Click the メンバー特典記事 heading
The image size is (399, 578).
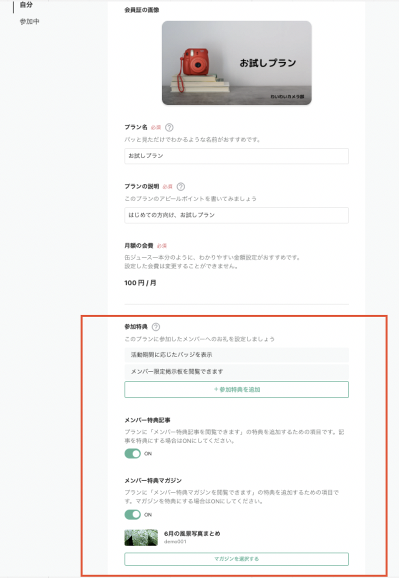147,420
